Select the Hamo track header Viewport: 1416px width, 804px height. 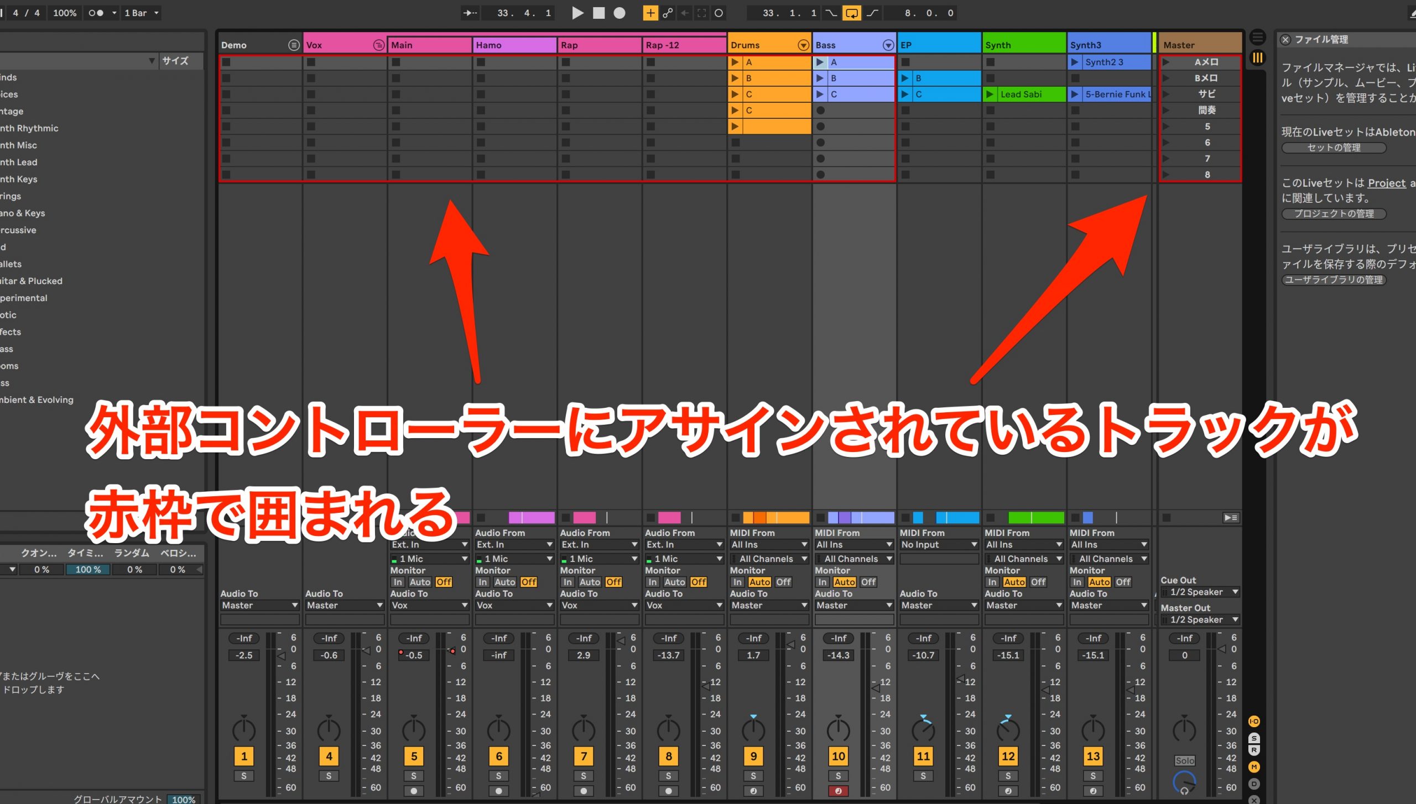pyautogui.click(x=514, y=45)
